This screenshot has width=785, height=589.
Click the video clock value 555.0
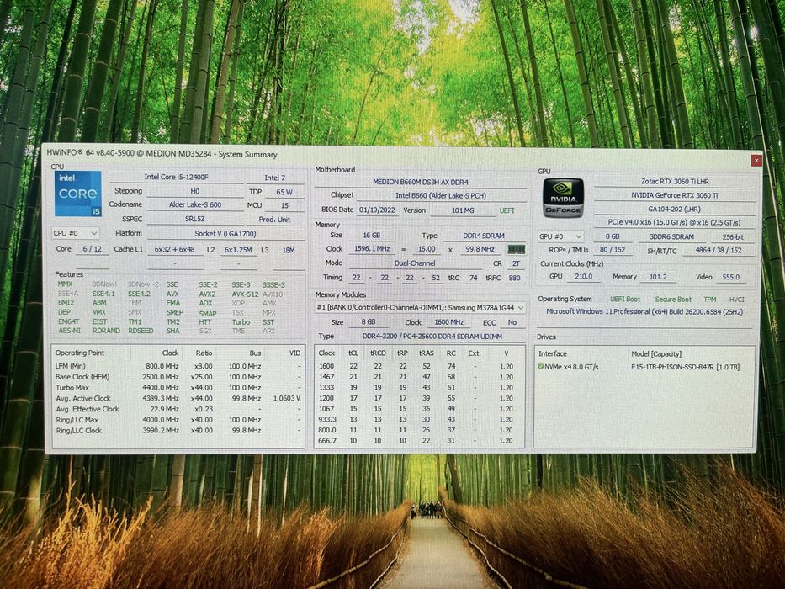coord(731,277)
